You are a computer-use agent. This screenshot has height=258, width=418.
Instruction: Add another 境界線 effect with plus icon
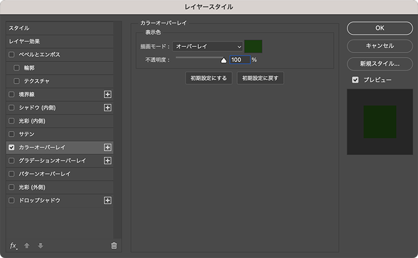(108, 94)
